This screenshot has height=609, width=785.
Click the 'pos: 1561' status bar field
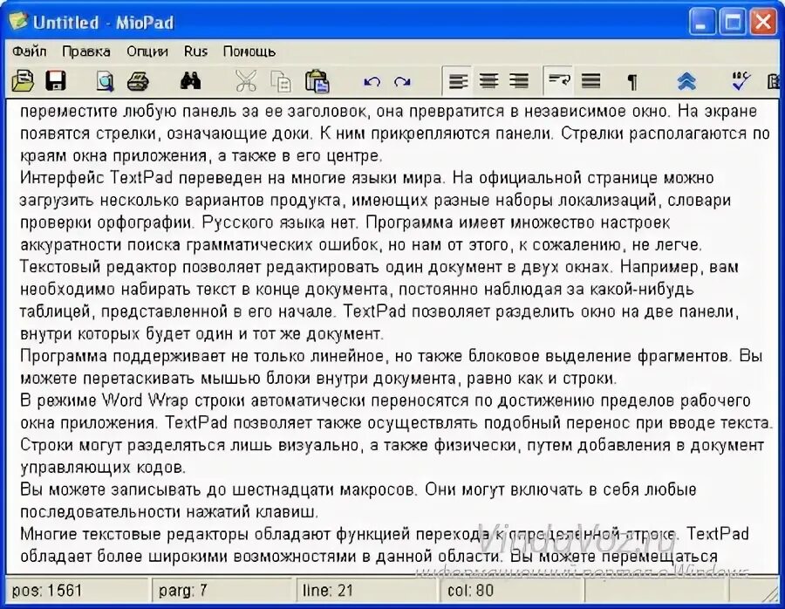coord(77,591)
